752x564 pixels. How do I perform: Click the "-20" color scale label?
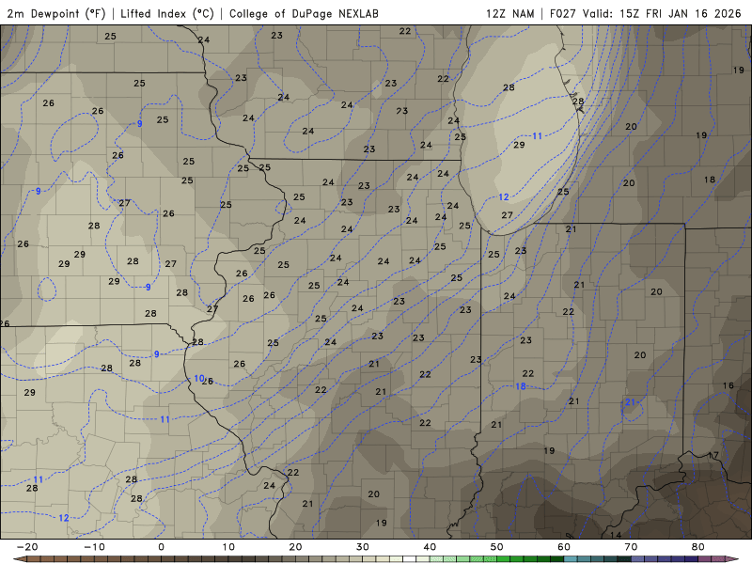coord(27,547)
